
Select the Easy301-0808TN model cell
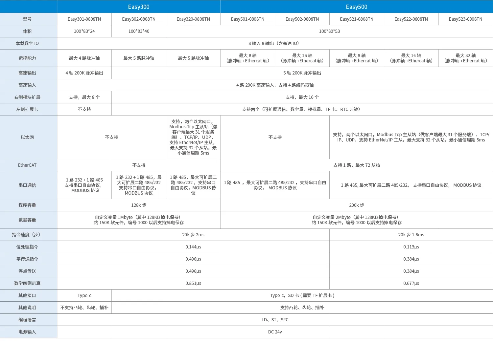[84, 19]
